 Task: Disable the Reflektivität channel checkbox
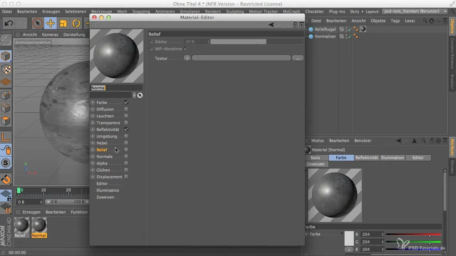(126, 129)
